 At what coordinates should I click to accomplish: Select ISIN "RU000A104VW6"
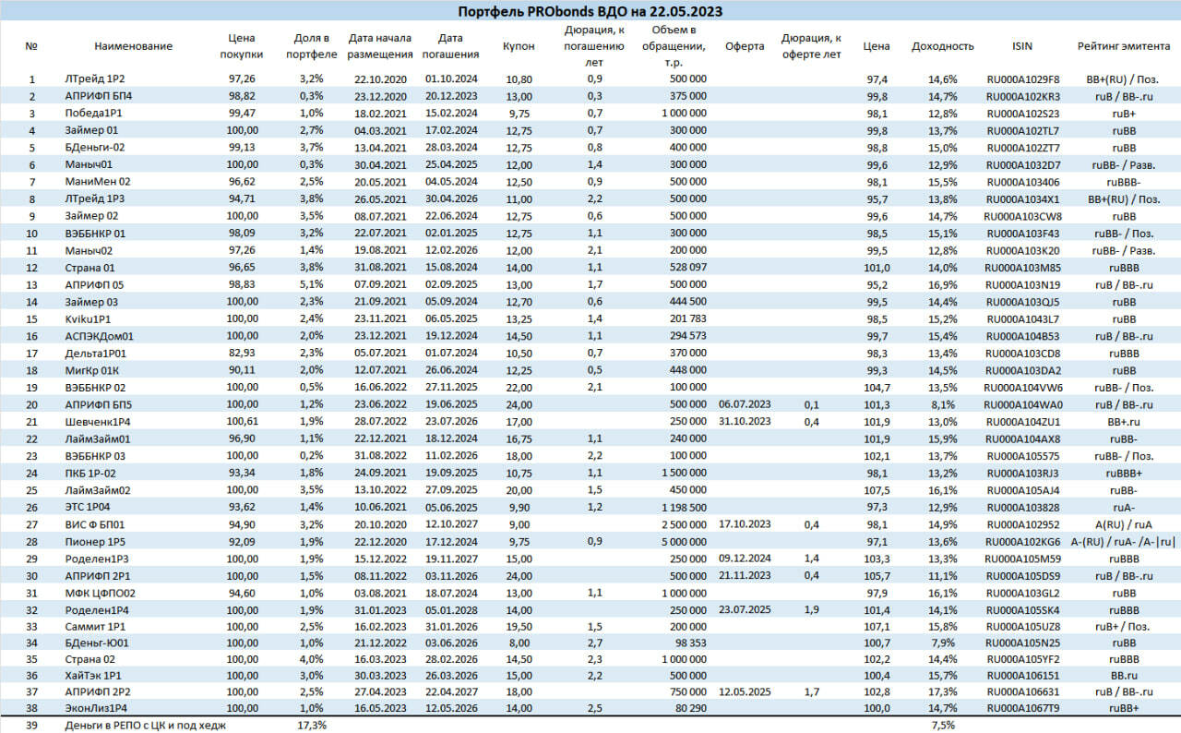click(x=1023, y=387)
